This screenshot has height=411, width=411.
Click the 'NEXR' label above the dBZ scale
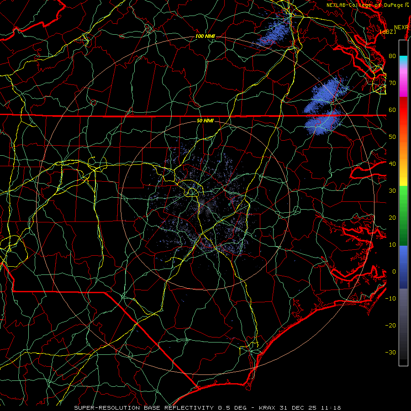click(x=401, y=27)
